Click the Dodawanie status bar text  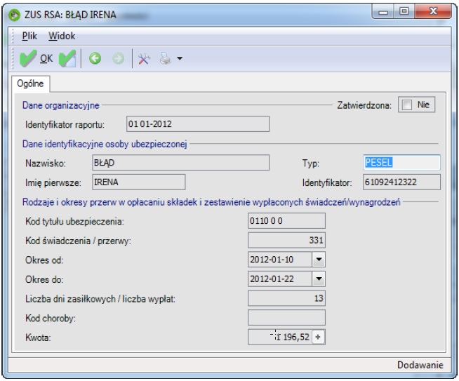pyautogui.click(x=420, y=365)
